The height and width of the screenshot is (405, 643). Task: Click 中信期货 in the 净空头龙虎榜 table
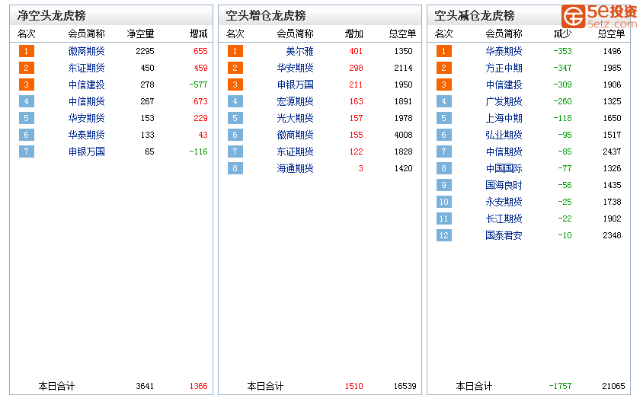(x=87, y=101)
